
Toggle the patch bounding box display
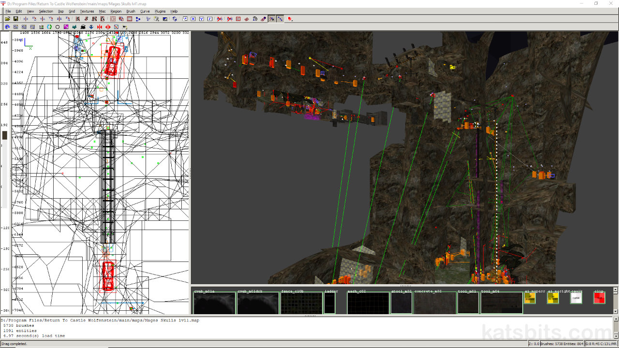coord(238,19)
